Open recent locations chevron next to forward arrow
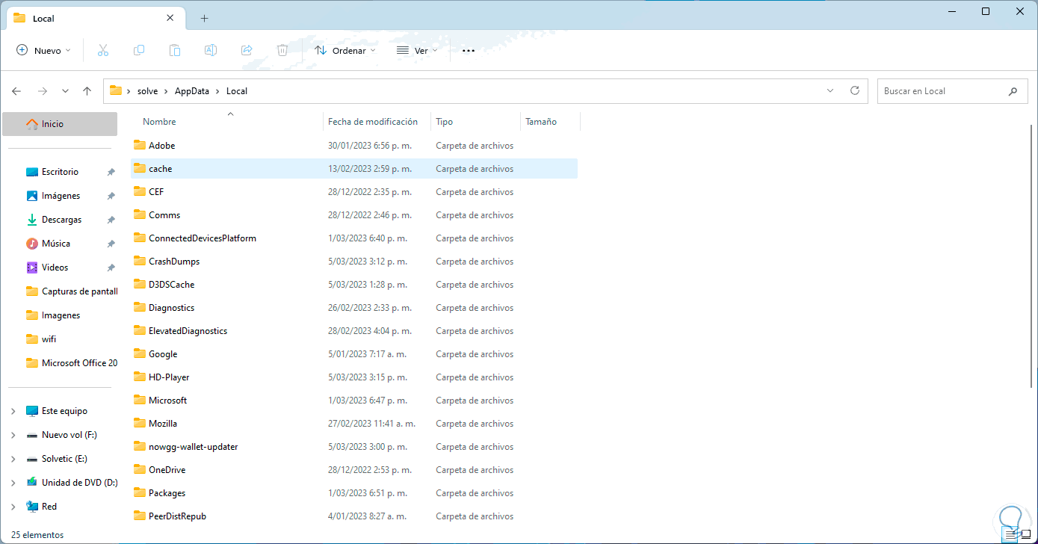Image resolution: width=1038 pixels, height=544 pixels. (65, 91)
